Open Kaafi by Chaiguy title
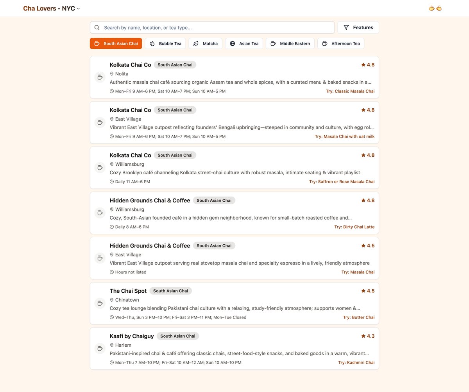This screenshot has width=469, height=392. (132, 336)
